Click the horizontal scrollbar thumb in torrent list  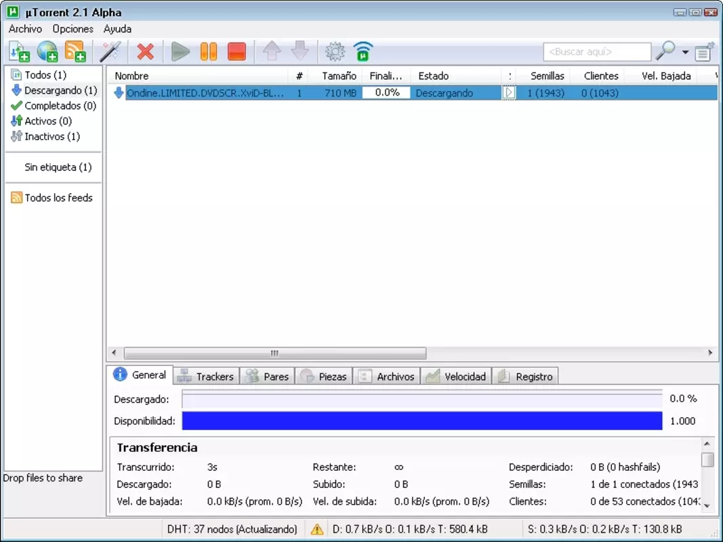(275, 354)
